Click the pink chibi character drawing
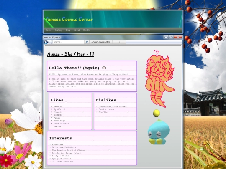 (x=159, y=79)
